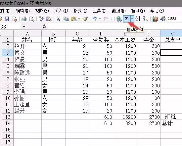This screenshot has height=146, width=182.
Task: Sort Descending Z-A icon
Action: point(146,19)
